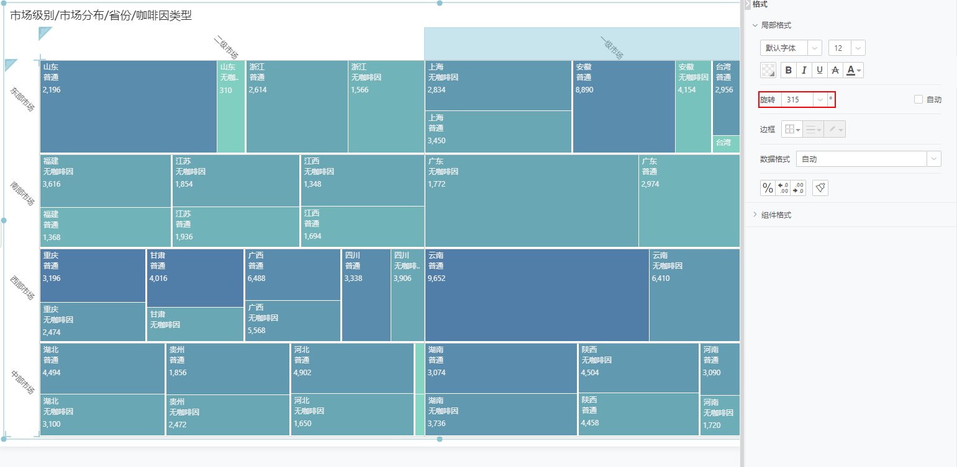Apply percent number format
Viewport: 957px width, 467px height.
tap(768, 188)
